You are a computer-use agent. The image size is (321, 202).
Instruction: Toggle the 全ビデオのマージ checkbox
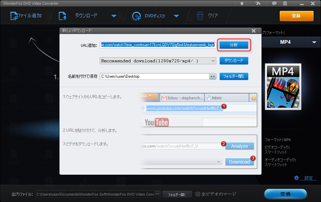pos(198,194)
